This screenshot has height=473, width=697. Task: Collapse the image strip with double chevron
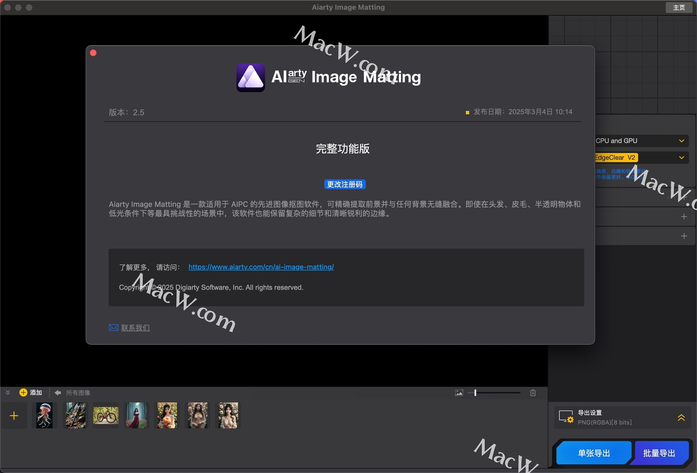click(x=8, y=392)
